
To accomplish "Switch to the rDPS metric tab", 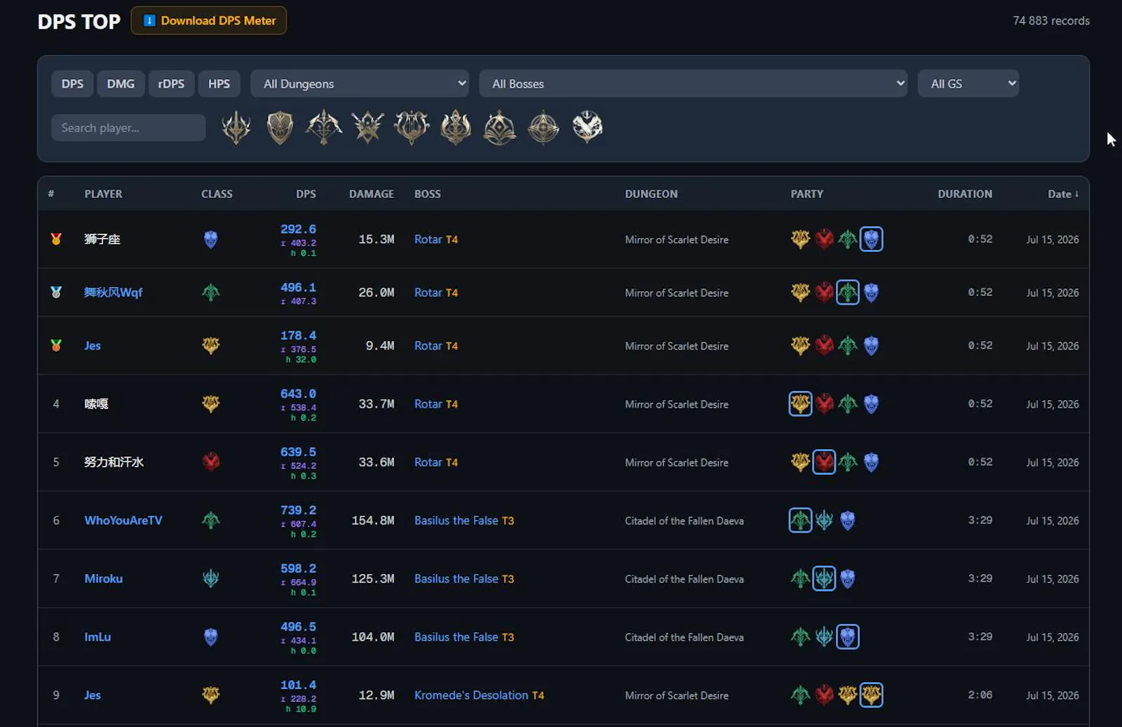I will tap(171, 84).
